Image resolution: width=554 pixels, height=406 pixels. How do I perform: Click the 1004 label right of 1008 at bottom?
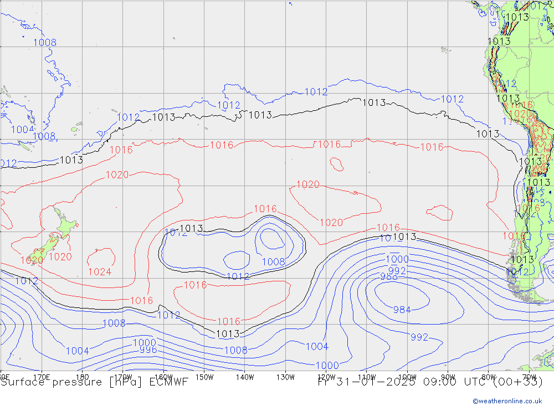click(317, 346)
